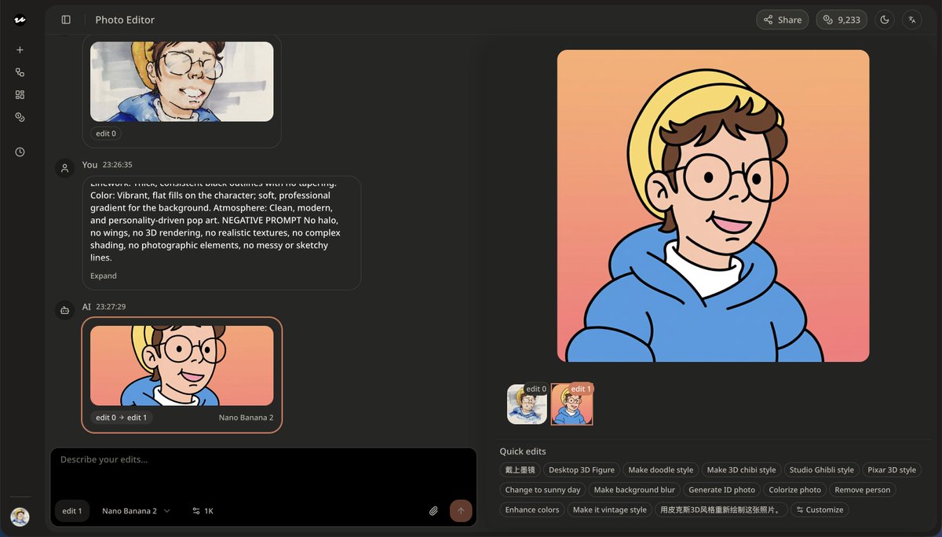Select the edit 1 version thumbnail
The width and height of the screenshot is (942, 537).
572,404
